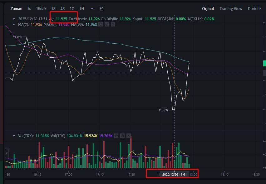266x184 pixels.
Task: Remove the MA indicator with X icon
Action: [x=113, y=25]
